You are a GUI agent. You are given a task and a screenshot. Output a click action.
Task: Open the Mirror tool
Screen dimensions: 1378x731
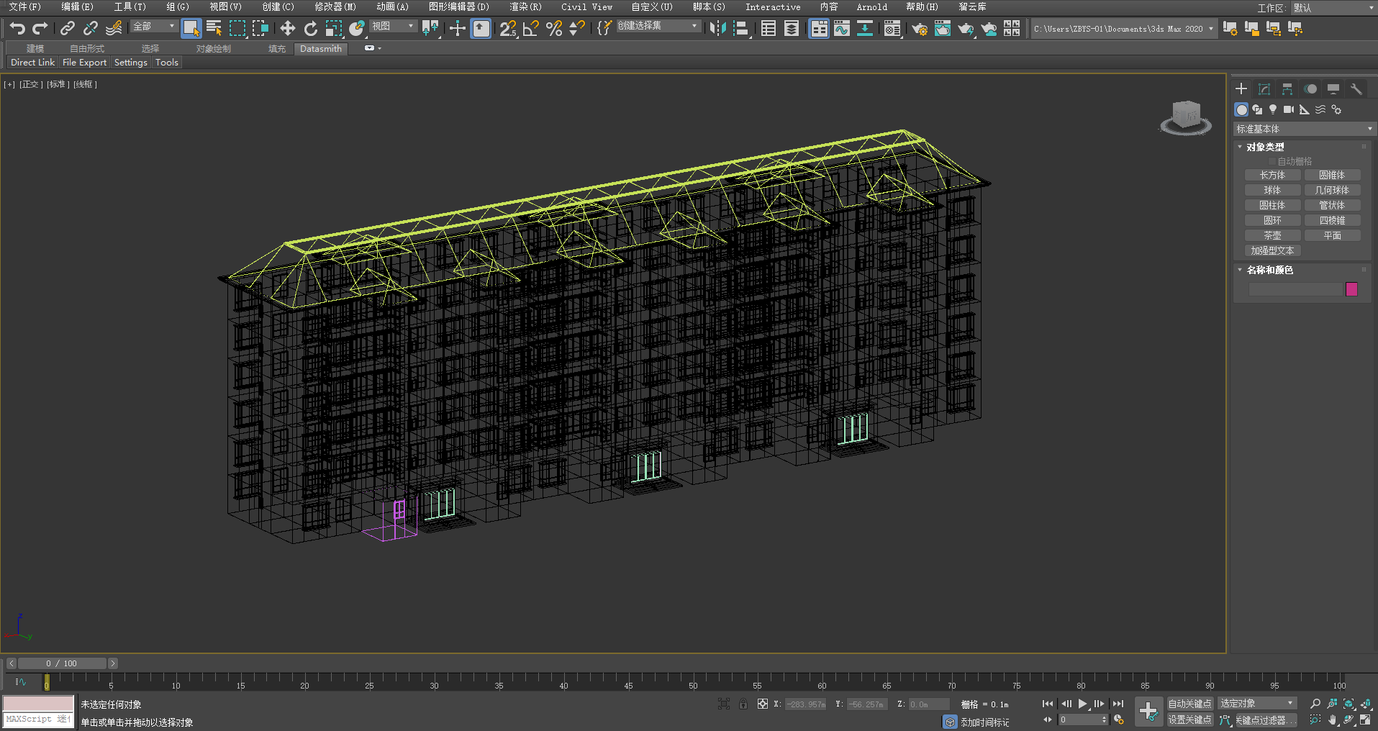coord(717,28)
